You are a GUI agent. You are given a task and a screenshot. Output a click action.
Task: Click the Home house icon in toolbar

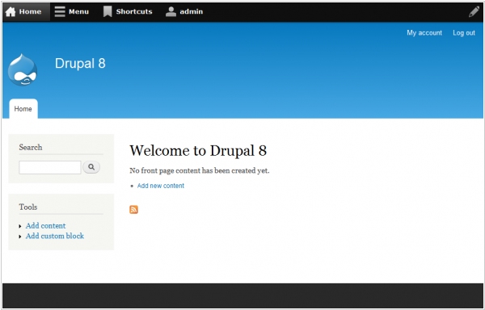pos(11,12)
